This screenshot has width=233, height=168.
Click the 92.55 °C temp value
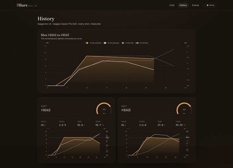[181, 125]
